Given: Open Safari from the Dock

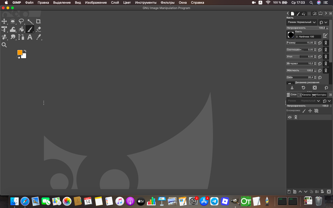Looking at the screenshot, I should (x=25, y=201).
